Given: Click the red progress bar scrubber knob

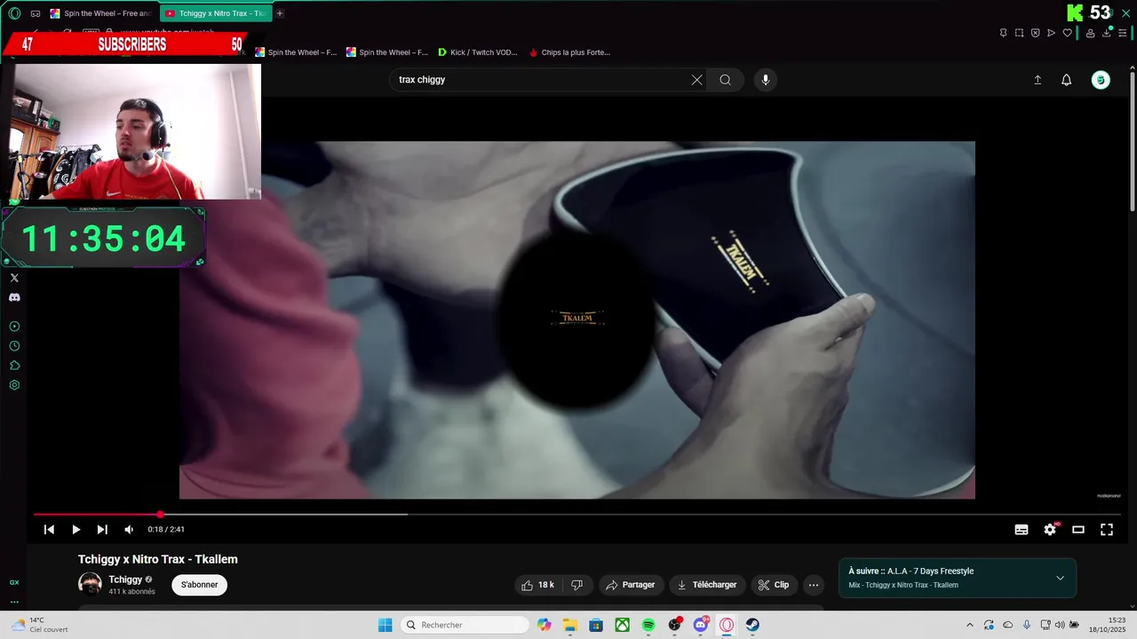Looking at the screenshot, I should (x=160, y=514).
